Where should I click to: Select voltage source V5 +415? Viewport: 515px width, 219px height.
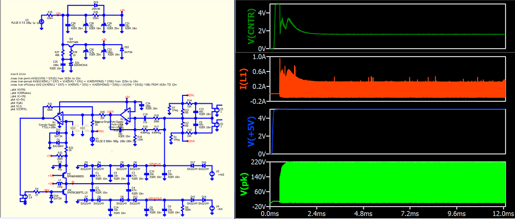click(x=212, y=173)
